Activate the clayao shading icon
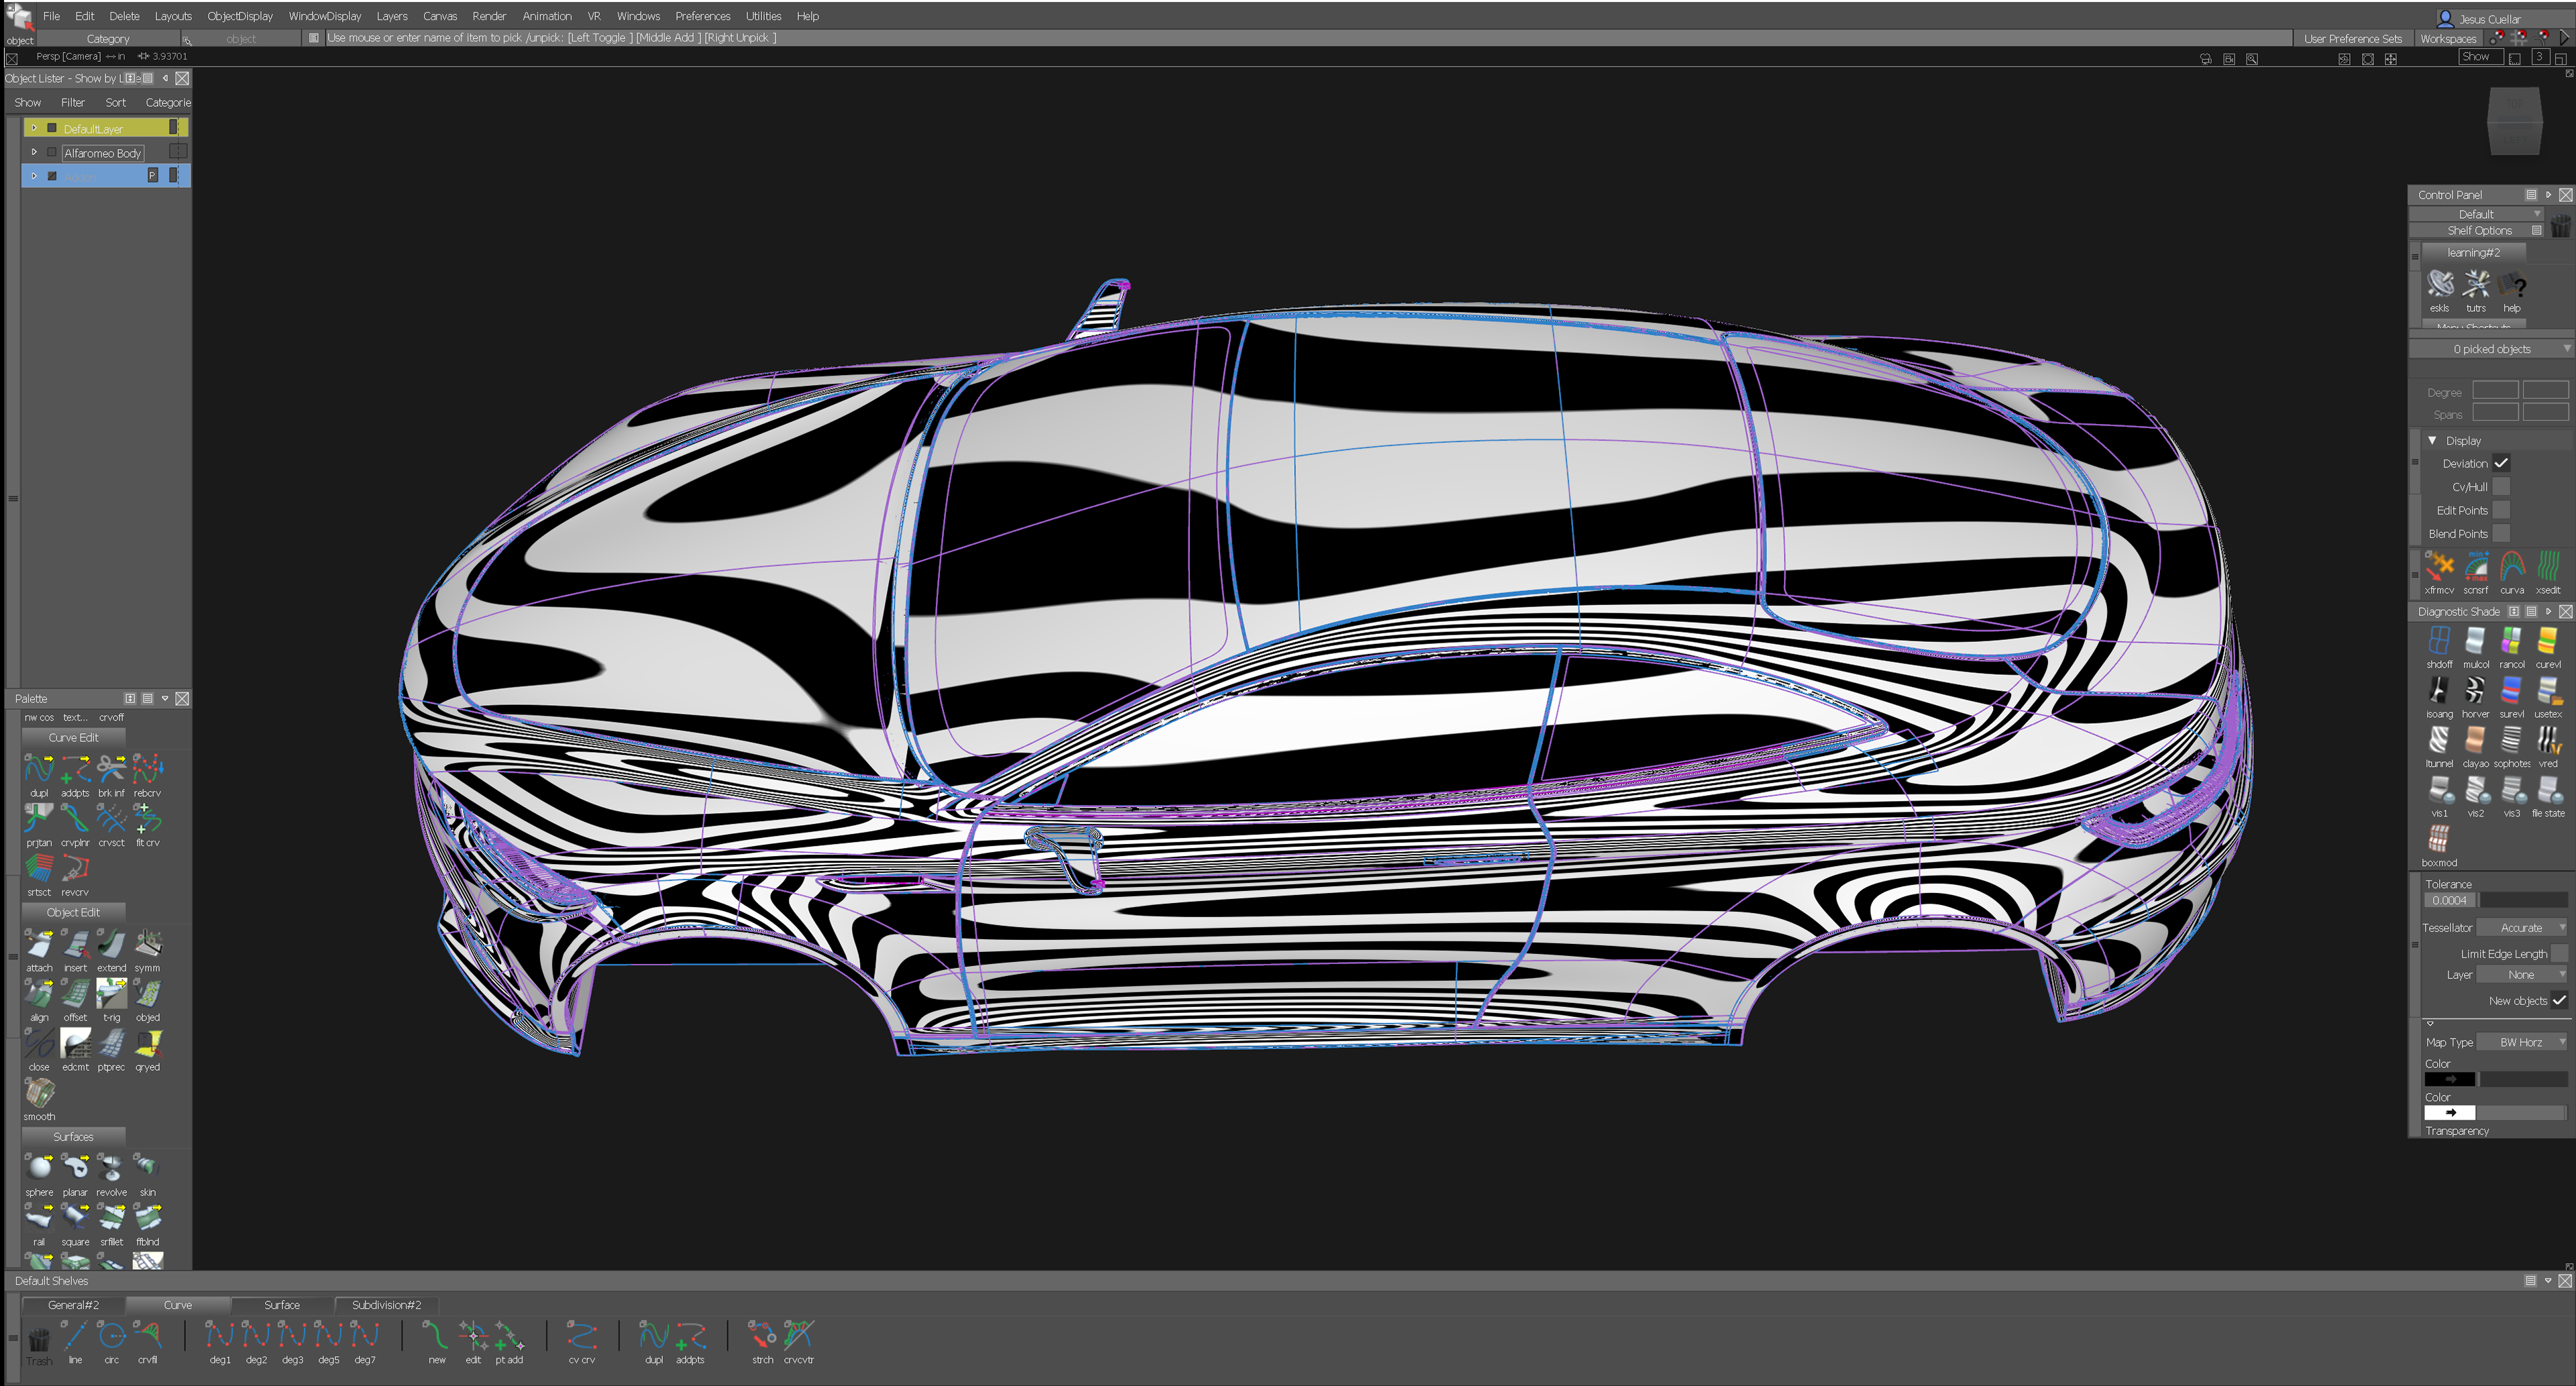2576x1386 pixels. [2475, 740]
